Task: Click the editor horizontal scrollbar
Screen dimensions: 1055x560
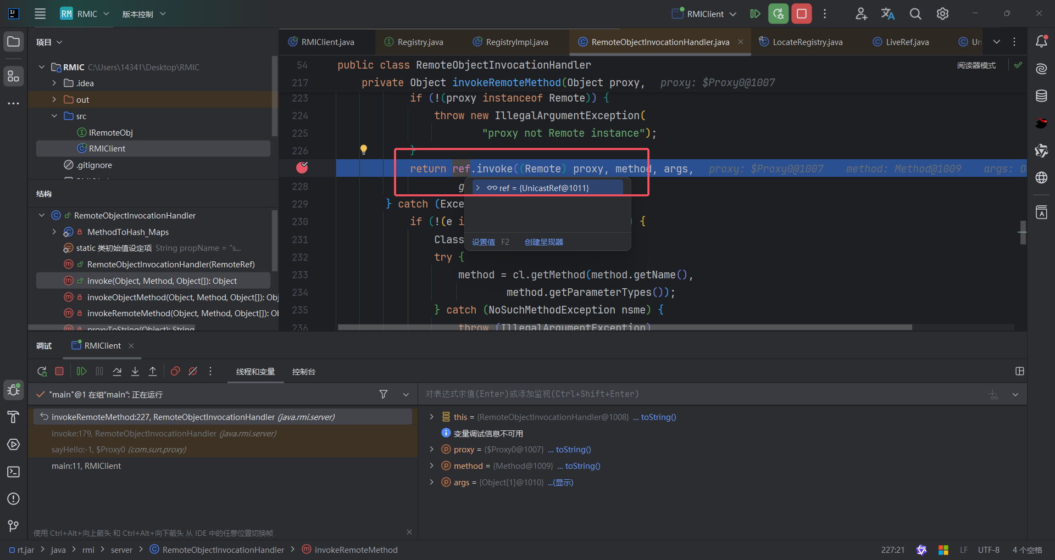Action: click(x=625, y=327)
